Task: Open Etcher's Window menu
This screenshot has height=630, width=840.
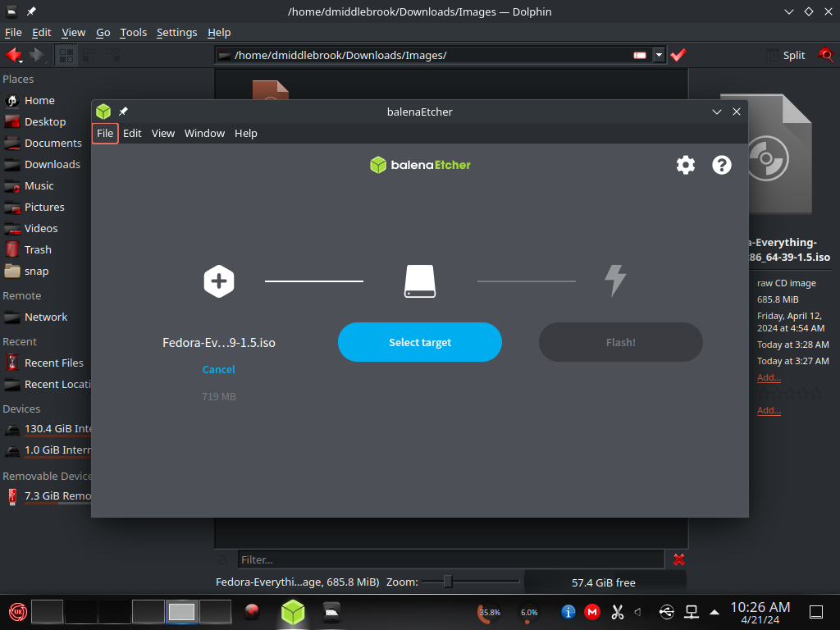Action: [x=204, y=134]
